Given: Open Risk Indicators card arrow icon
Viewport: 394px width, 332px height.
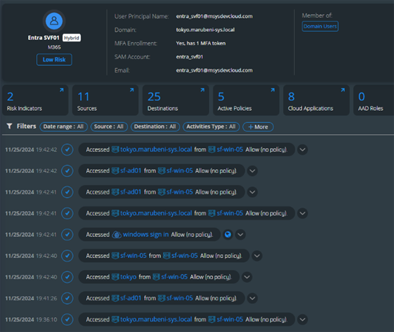Looking at the screenshot, I should [x=61, y=90].
